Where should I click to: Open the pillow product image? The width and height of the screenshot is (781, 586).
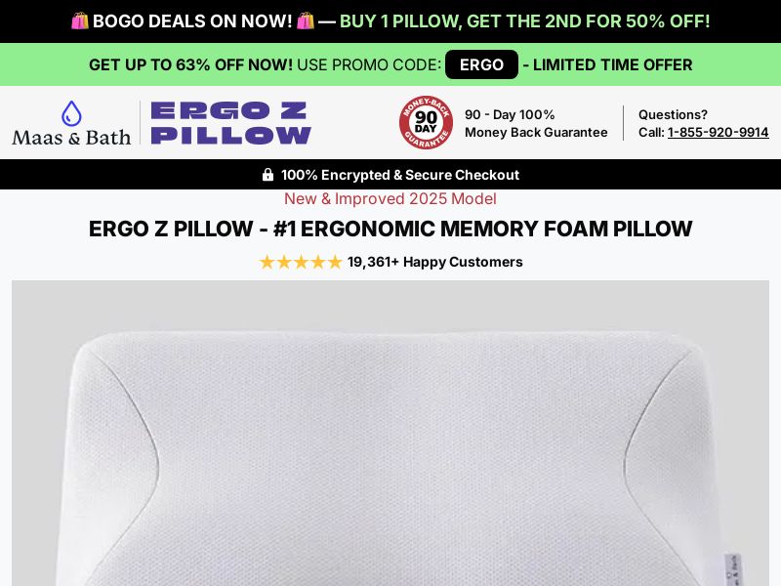390,433
